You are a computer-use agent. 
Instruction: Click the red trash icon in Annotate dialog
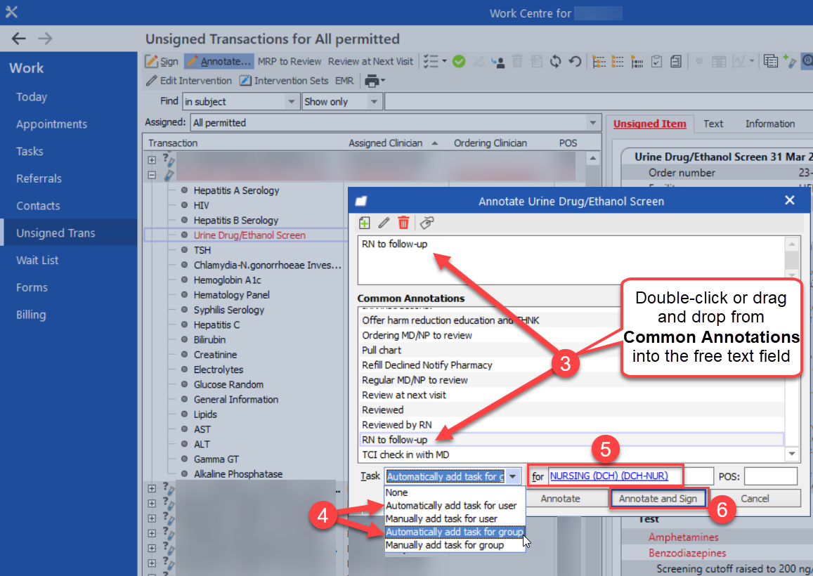[403, 223]
